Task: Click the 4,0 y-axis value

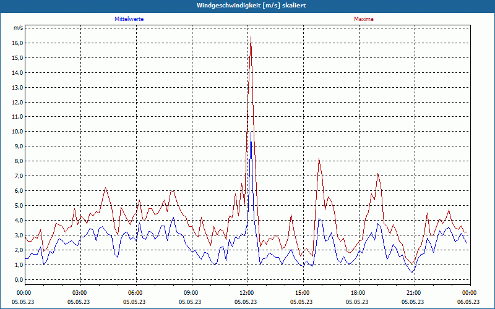Action: pyautogui.click(x=19, y=221)
